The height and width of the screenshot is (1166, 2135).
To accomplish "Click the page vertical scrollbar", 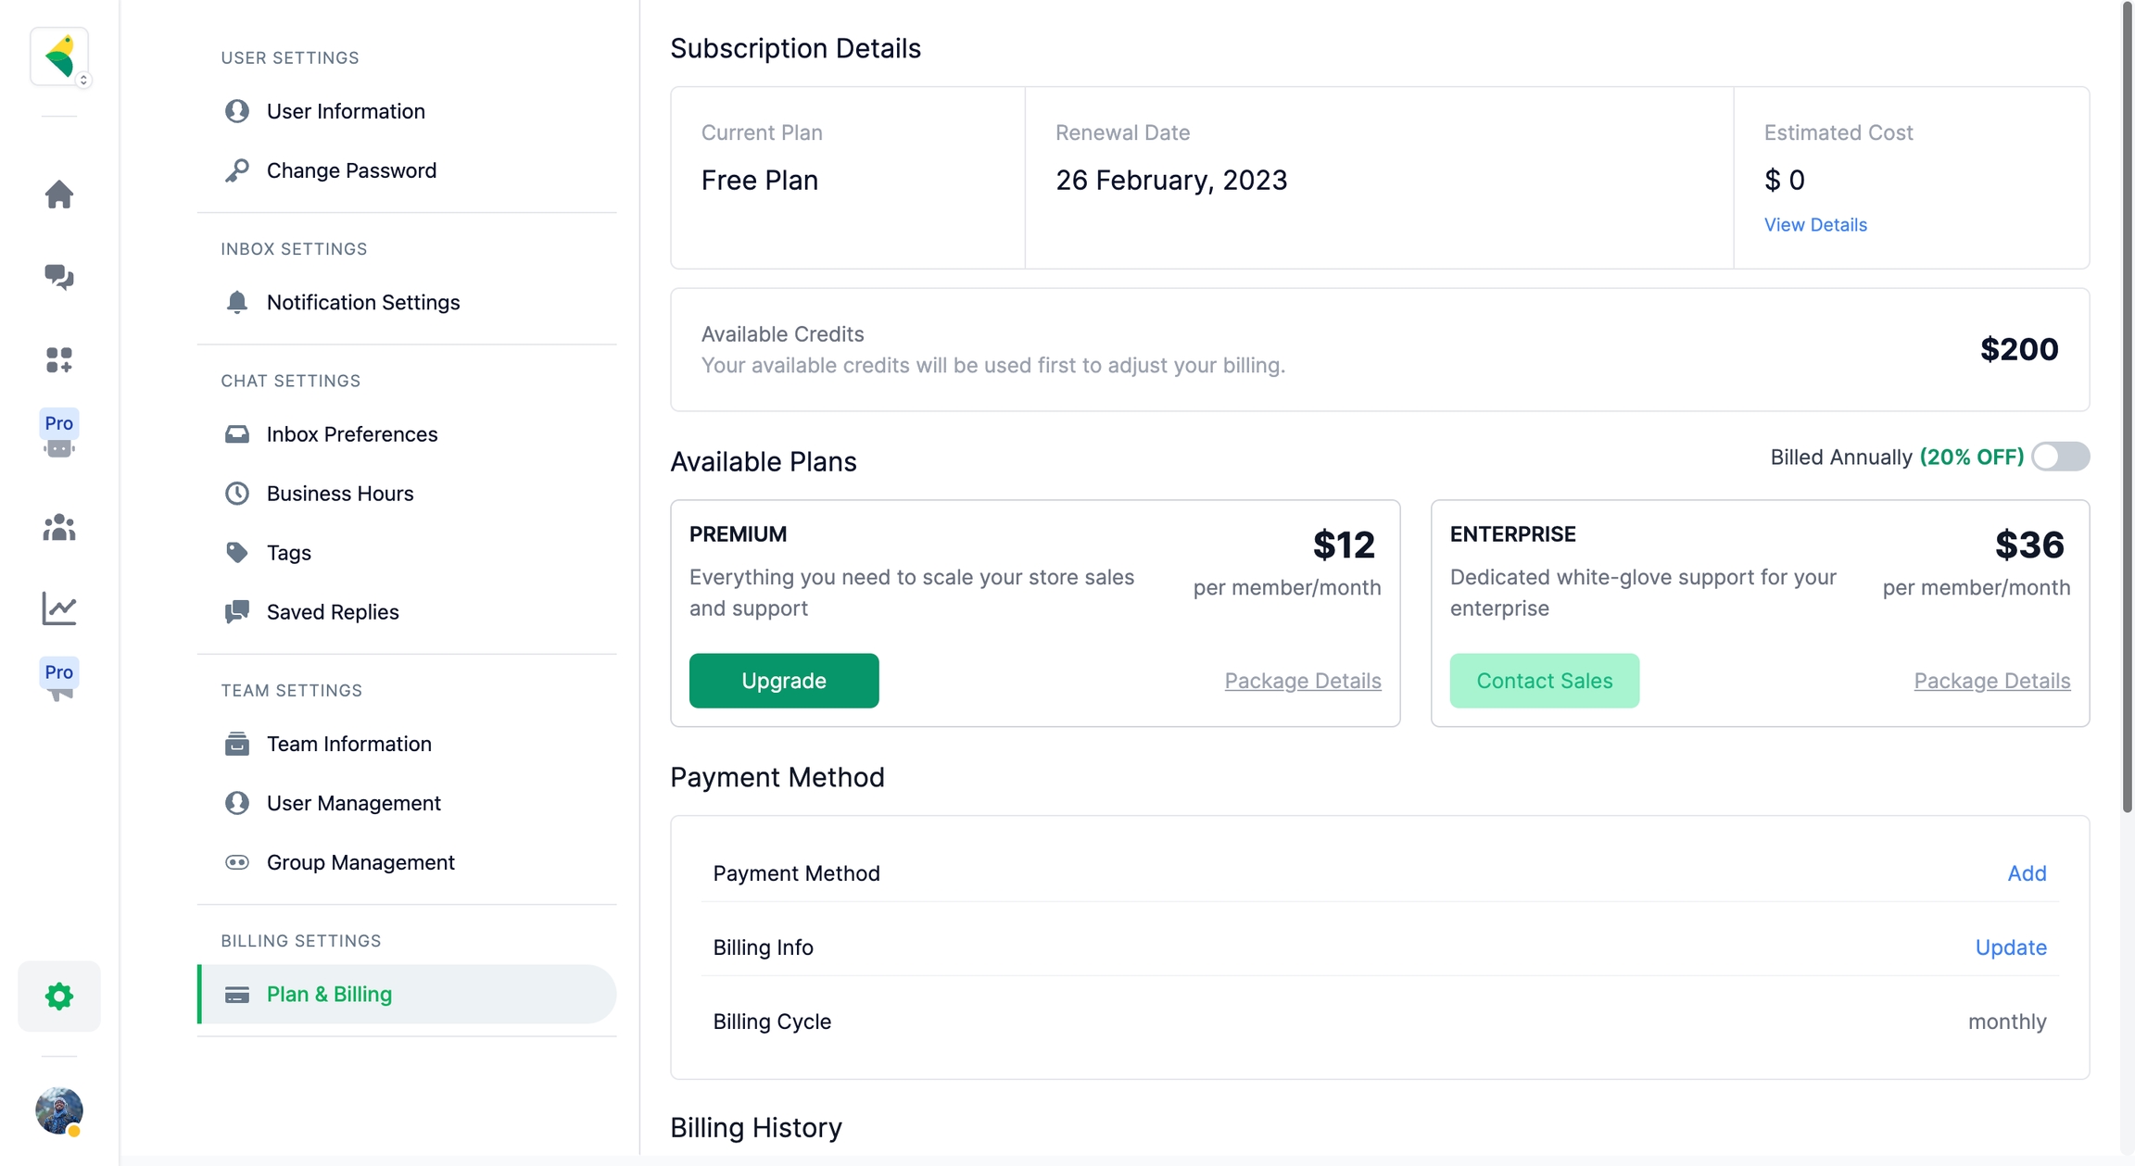I will 2127,407.
